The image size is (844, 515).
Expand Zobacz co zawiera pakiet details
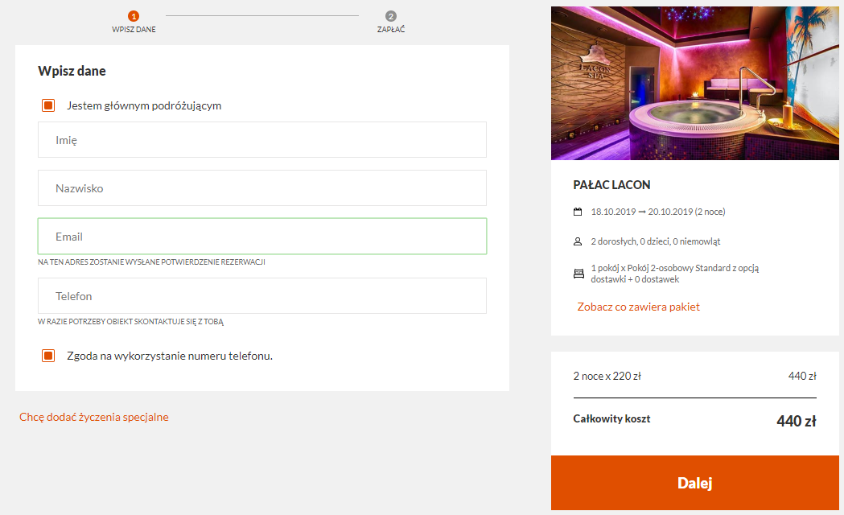click(x=638, y=307)
